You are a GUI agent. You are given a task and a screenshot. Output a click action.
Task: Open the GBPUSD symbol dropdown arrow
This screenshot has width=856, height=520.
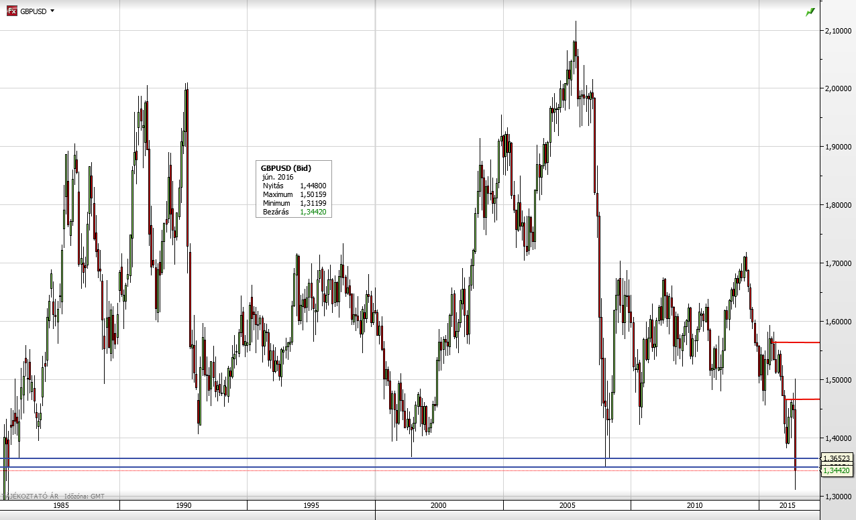(52, 11)
